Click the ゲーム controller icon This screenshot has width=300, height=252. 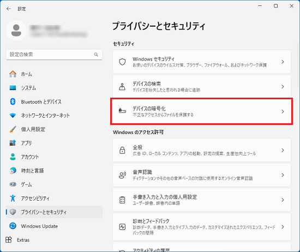tap(13, 184)
